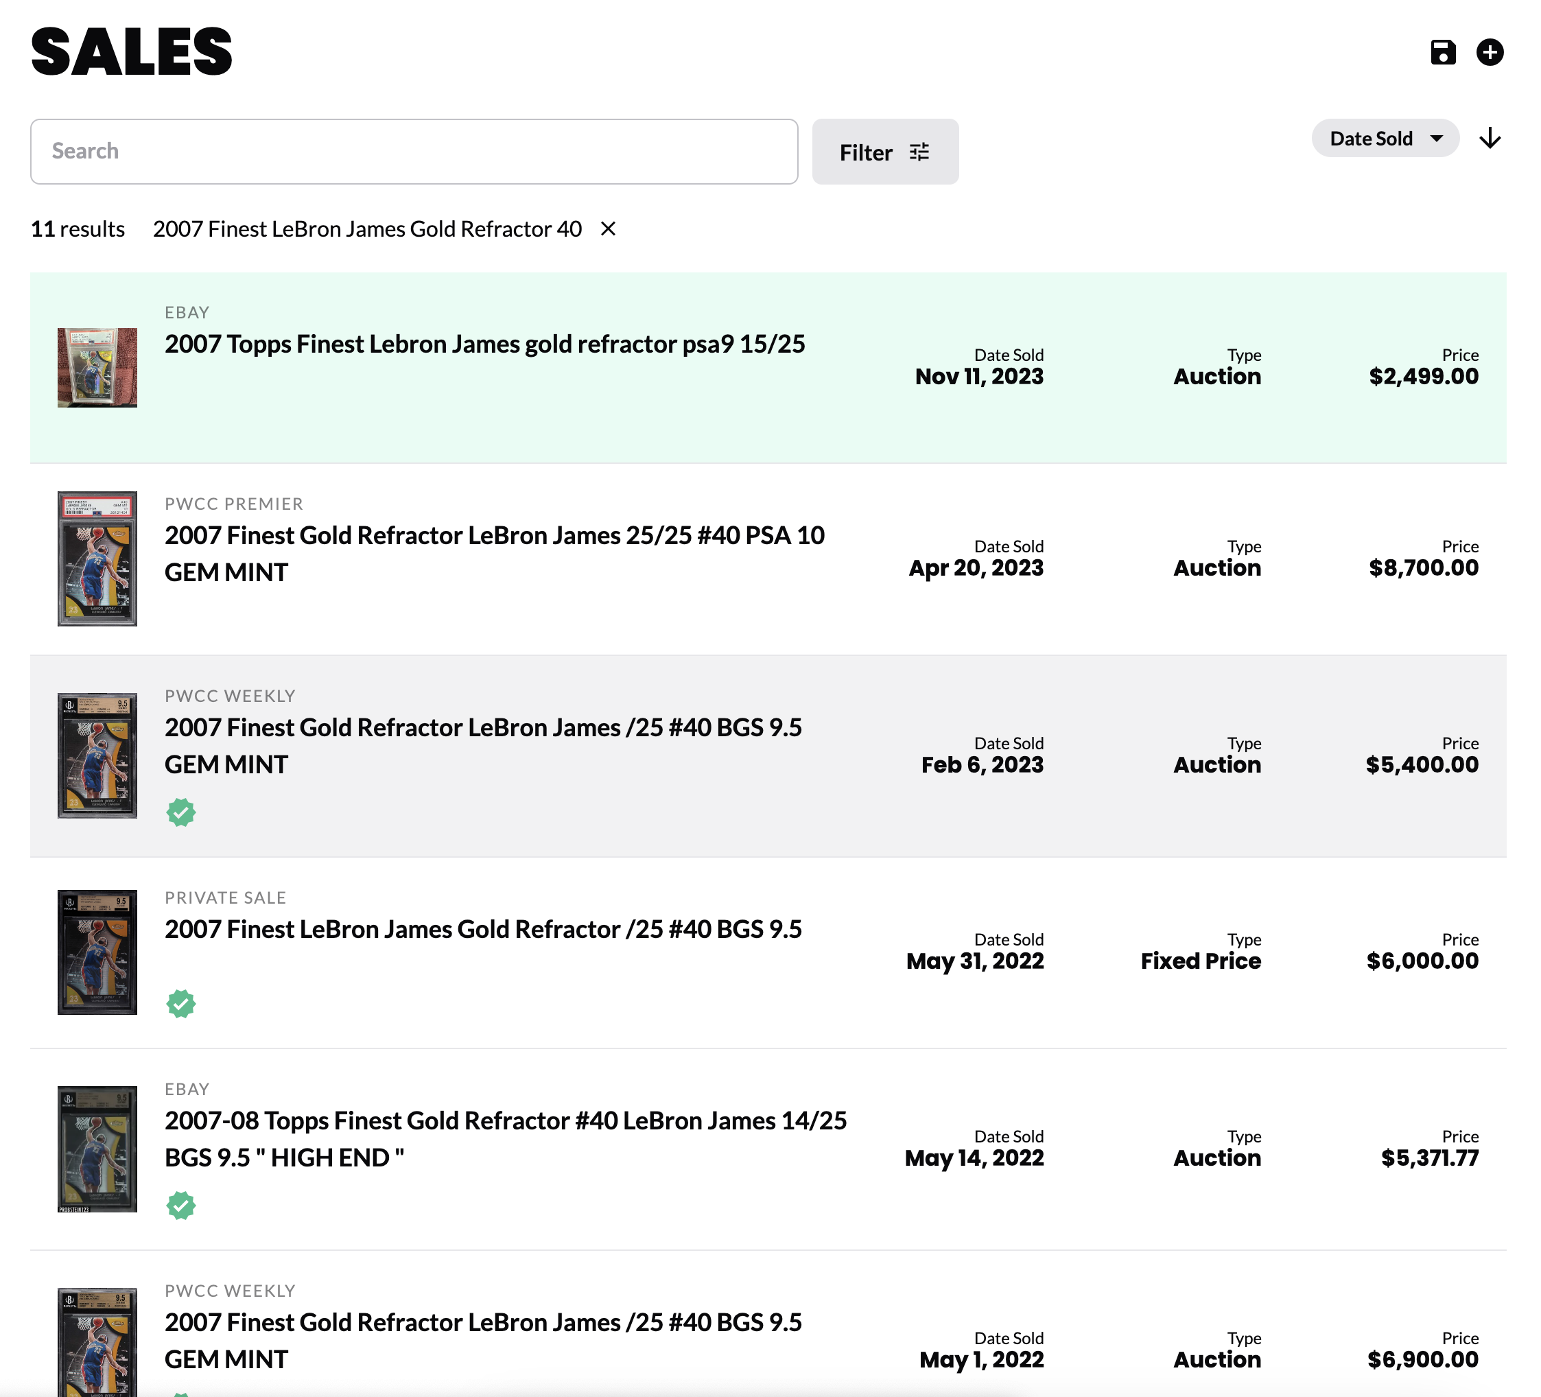Image resolution: width=1541 pixels, height=1397 pixels.
Task: Click the date Nov 11, 2023
Action: click(x=979, y=376)
